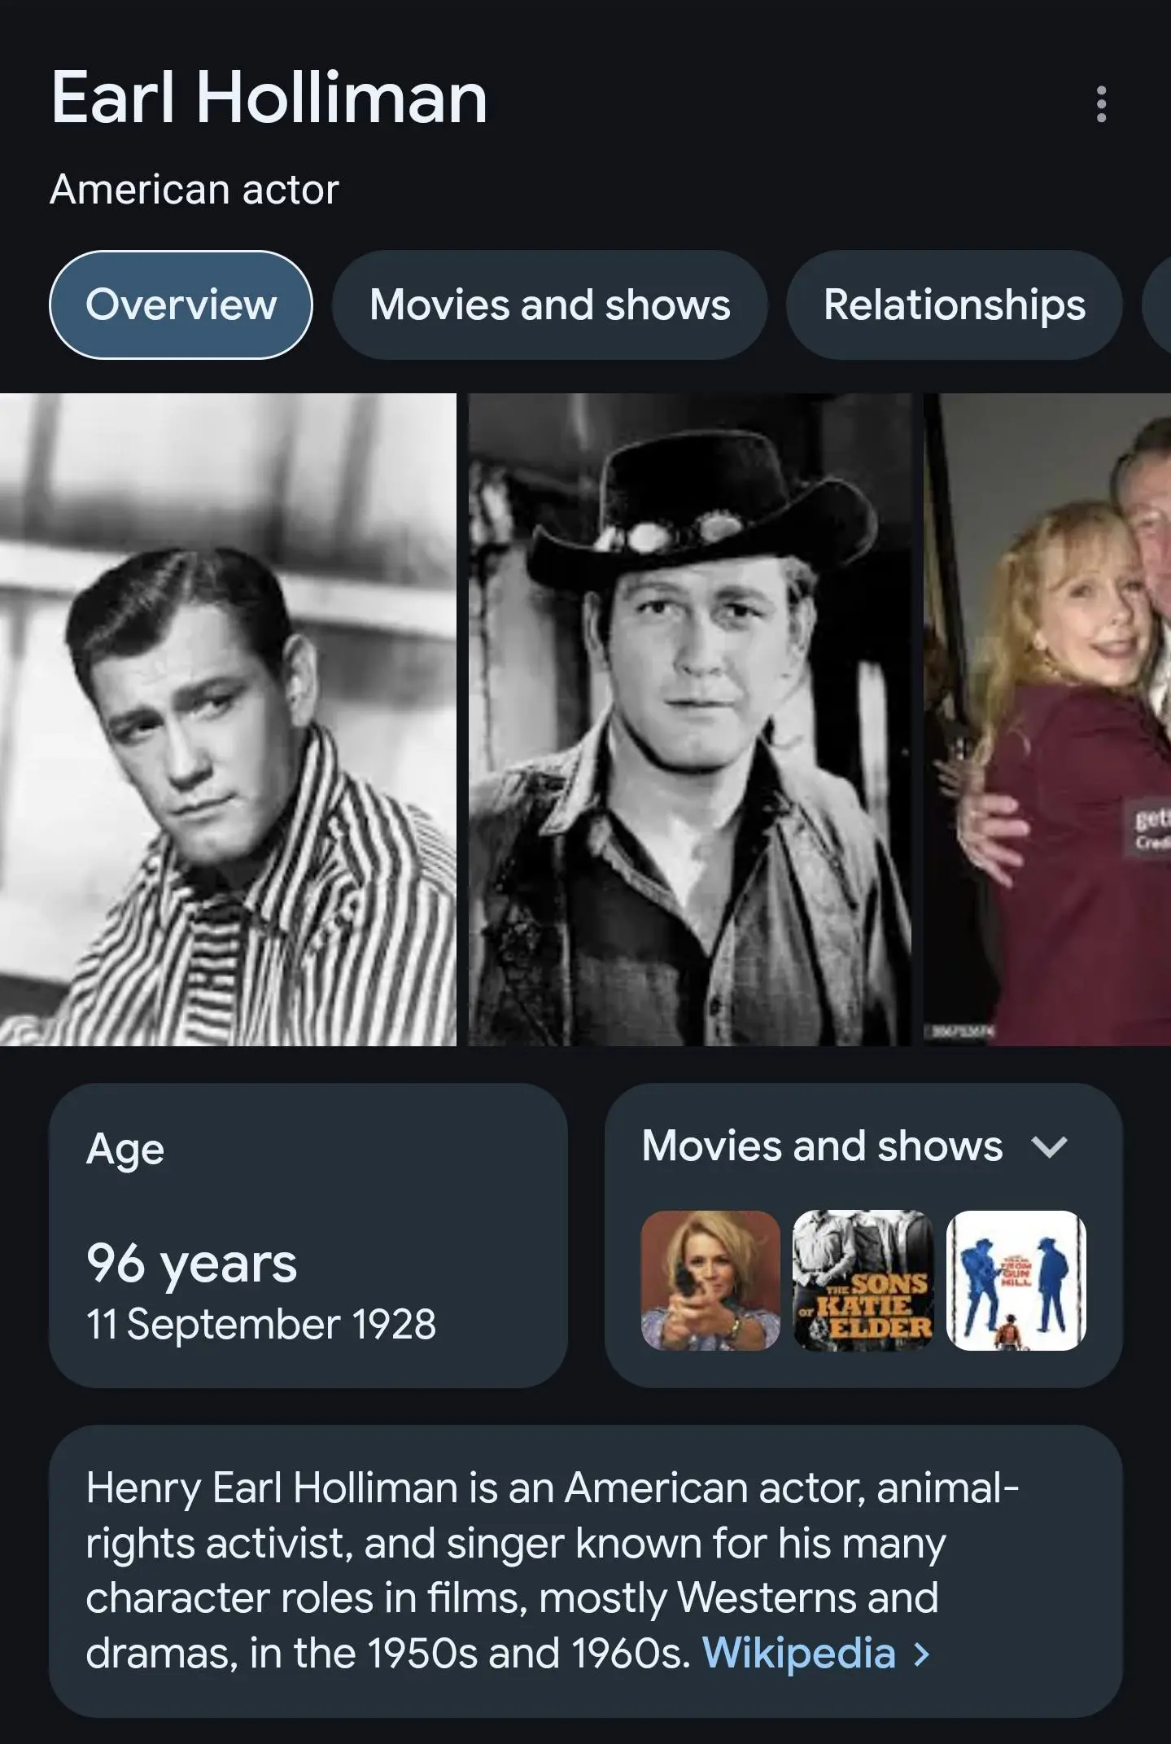Image resolution: width=1171 pixels, height=1744 pixels.
Task: Select the Overview tab
Action: coord(181,305)
